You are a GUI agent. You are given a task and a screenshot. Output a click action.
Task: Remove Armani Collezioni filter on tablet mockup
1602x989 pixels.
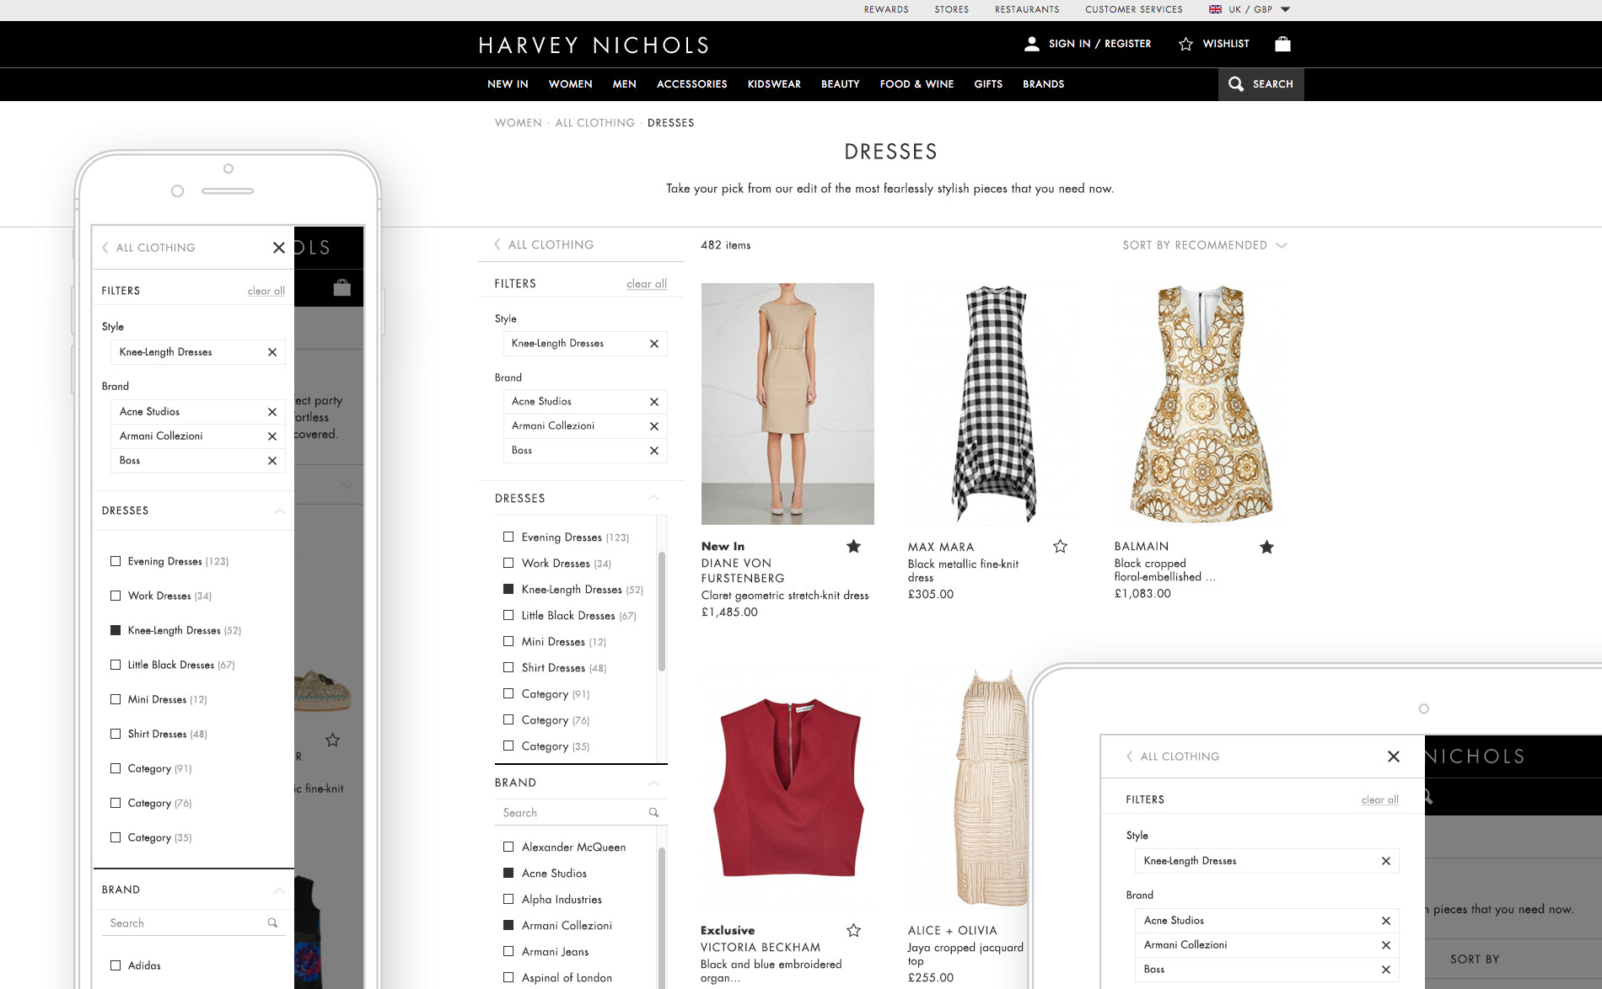1386,945
